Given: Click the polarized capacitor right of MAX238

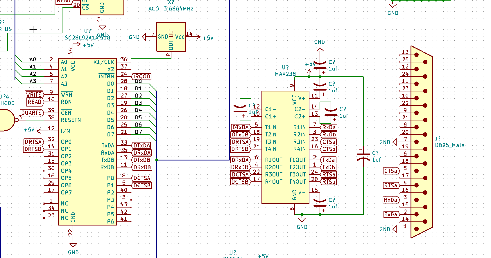Looking at the screenshot, I should point(363,156).
